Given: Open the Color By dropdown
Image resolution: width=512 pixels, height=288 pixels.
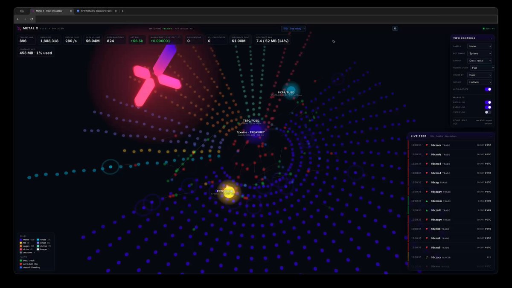Looking at the screenshot, I should (480, 75).
